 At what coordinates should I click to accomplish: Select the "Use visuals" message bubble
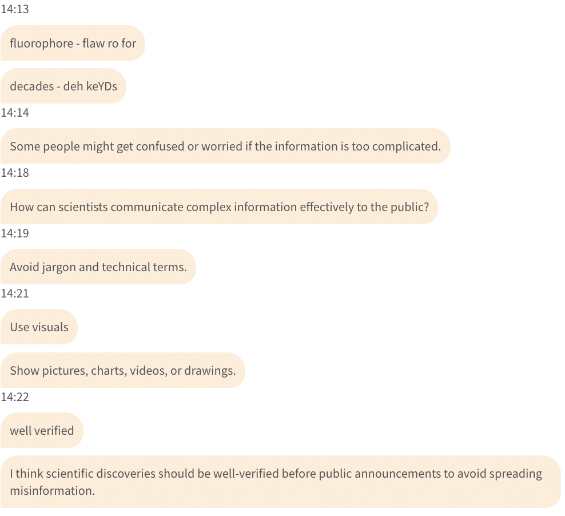39,327
